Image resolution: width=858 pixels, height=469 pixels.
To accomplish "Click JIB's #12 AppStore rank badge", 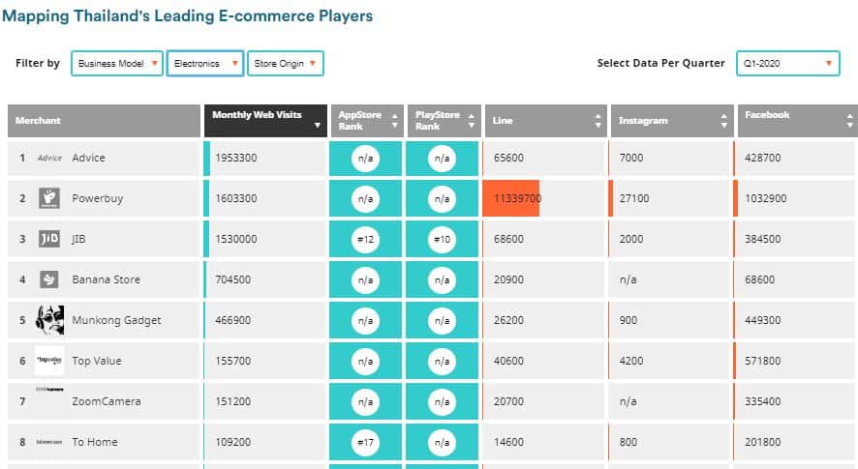I will pos(365,239).
